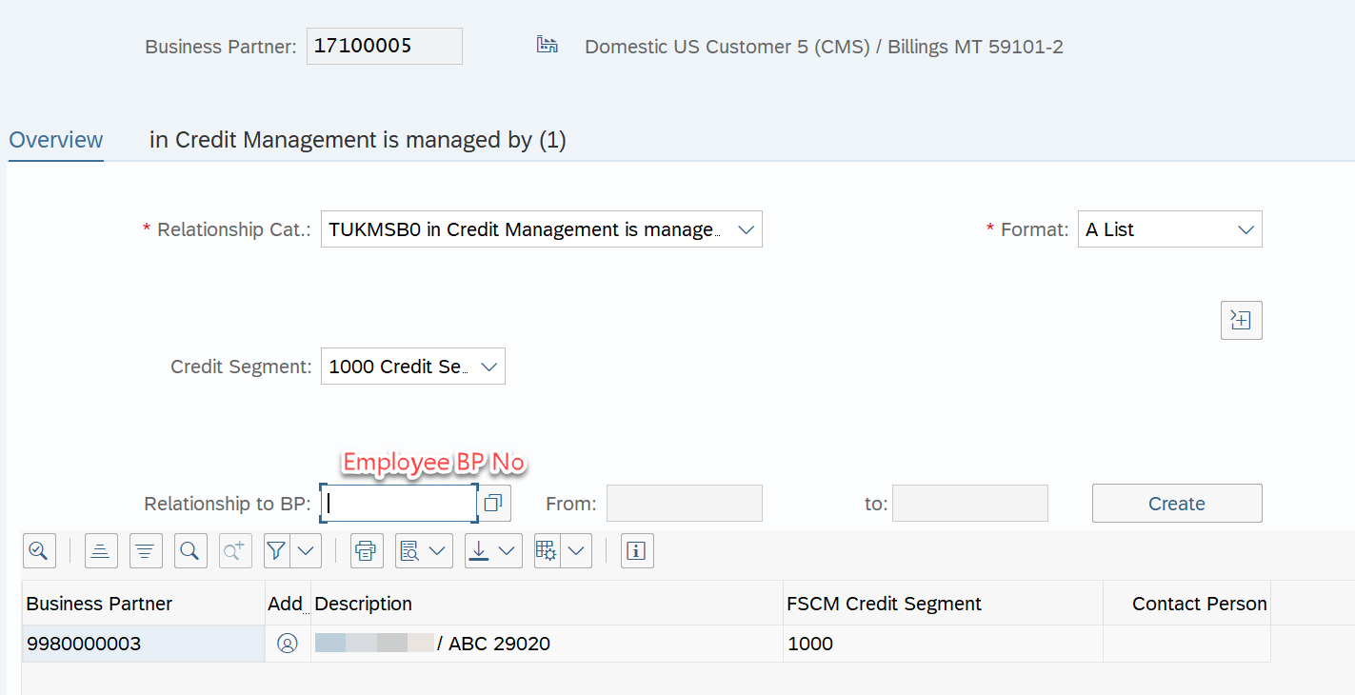The height and width of the screenshot is (695, 1355).
Task: Click the Set Filter funnel icon
Action: (277, 550)
